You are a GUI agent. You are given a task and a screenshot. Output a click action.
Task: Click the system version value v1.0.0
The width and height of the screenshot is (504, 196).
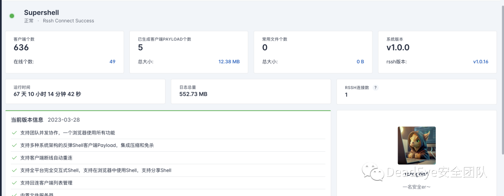(398, 48)
